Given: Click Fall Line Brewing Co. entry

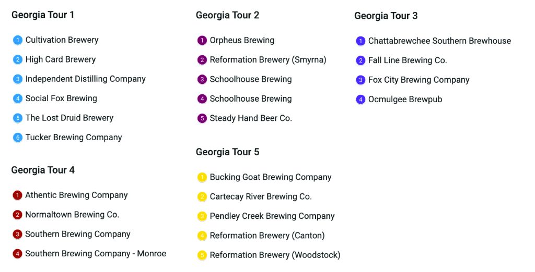Looking at the screenshot, I should coord(408,60).
